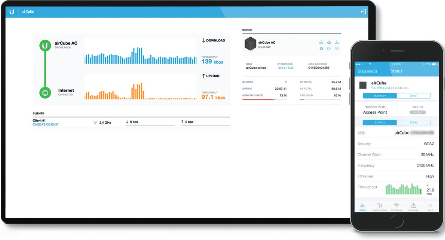
Task: Click the reboot refresh icon in Device panel
Action: (x=329, y=49)
